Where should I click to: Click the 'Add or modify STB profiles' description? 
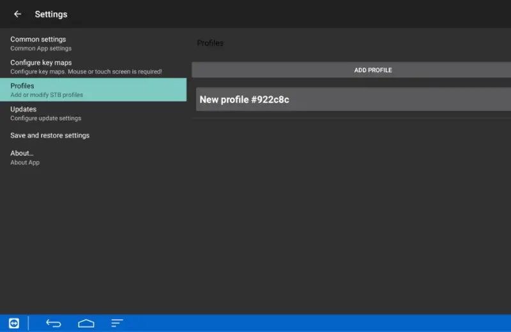[47, 95]
